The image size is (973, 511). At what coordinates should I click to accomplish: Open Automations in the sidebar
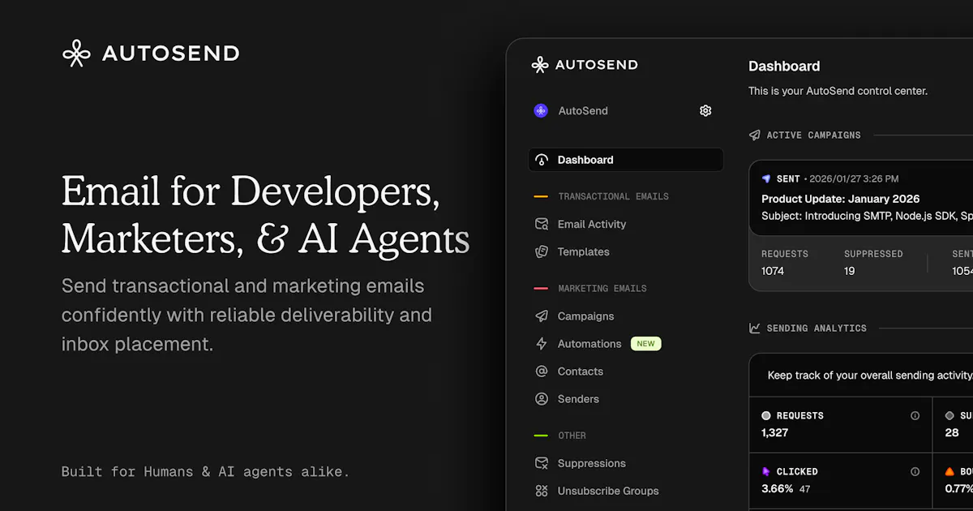click(x=589, y=344)
